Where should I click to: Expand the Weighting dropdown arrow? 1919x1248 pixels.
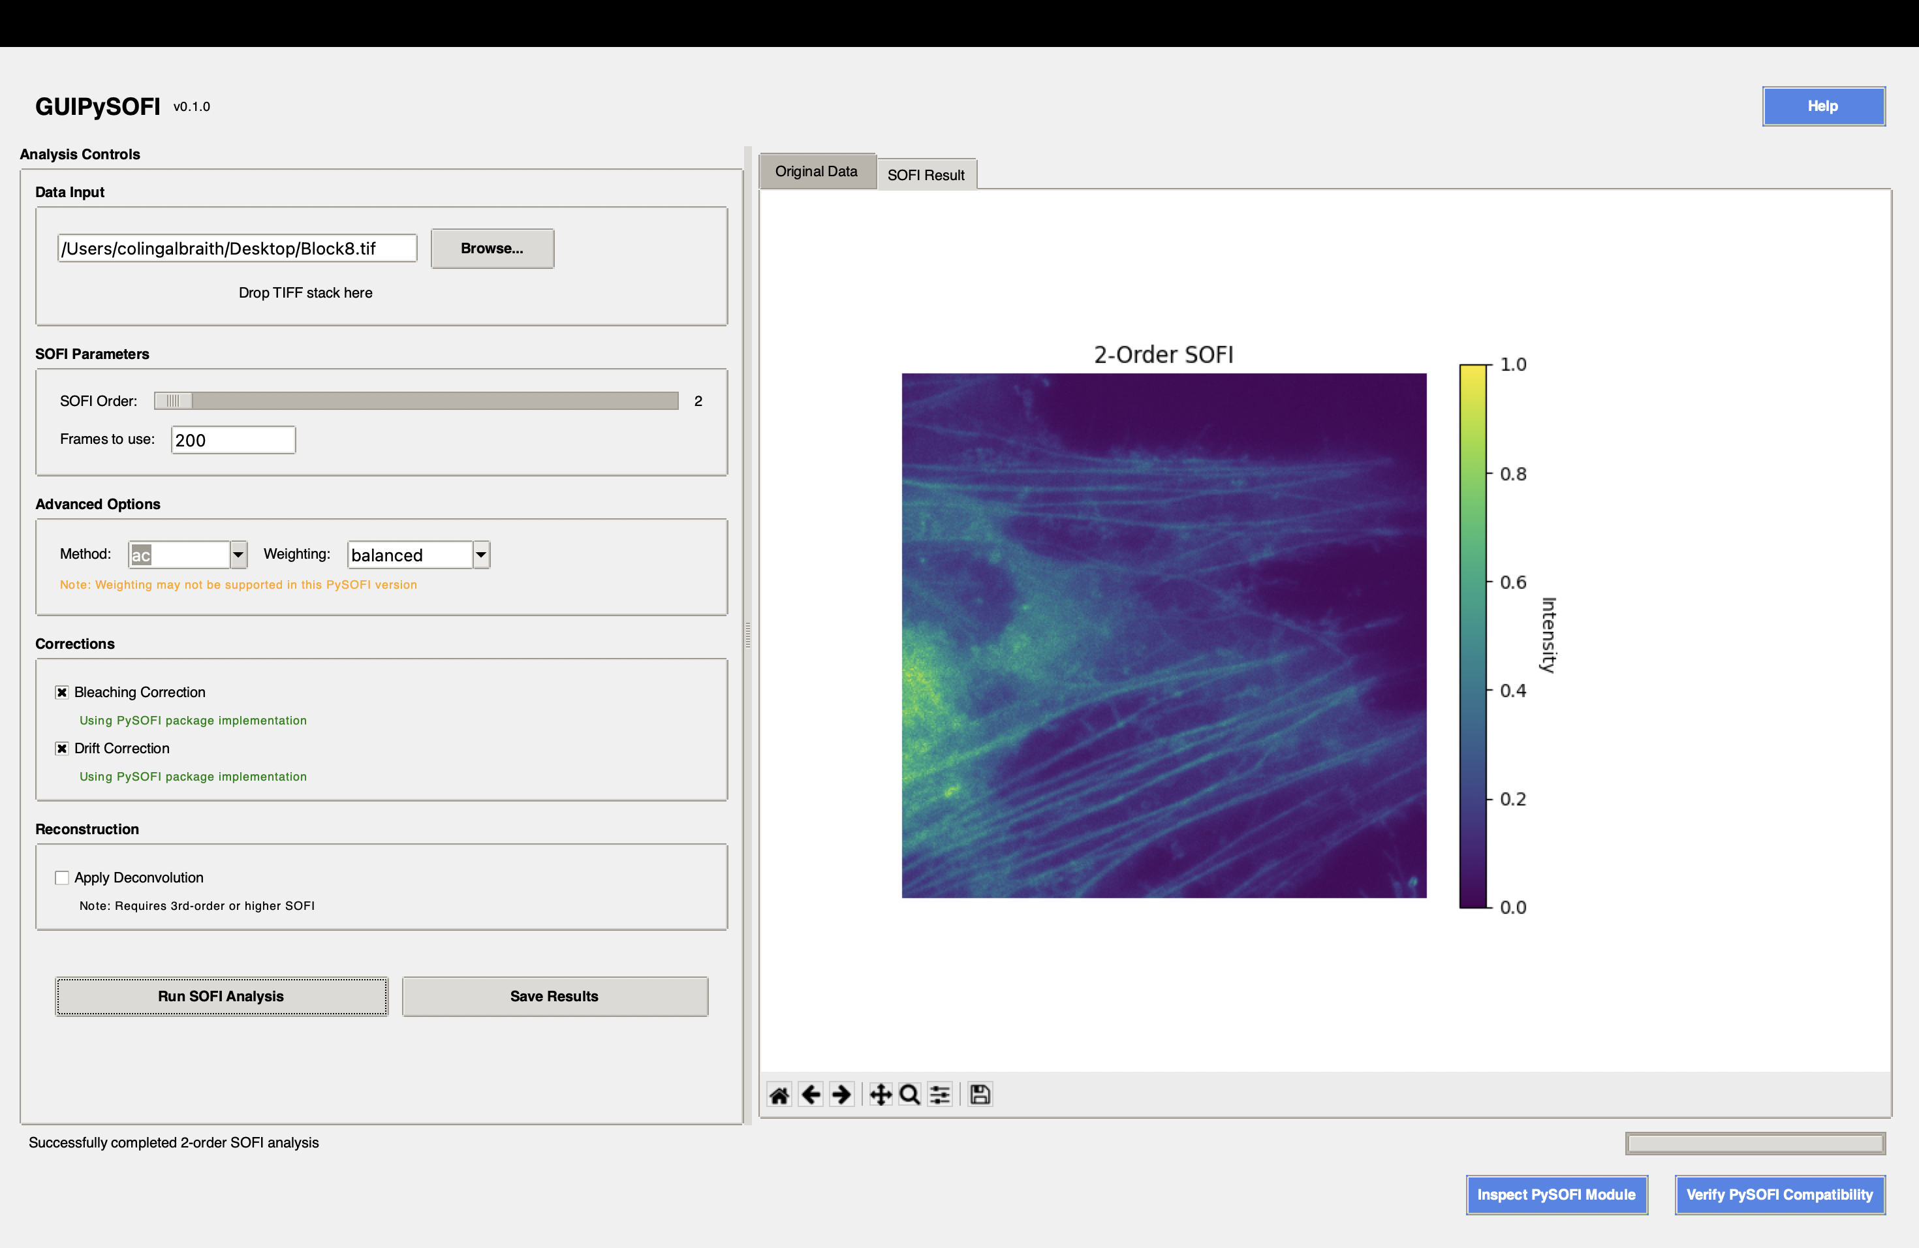481,555
